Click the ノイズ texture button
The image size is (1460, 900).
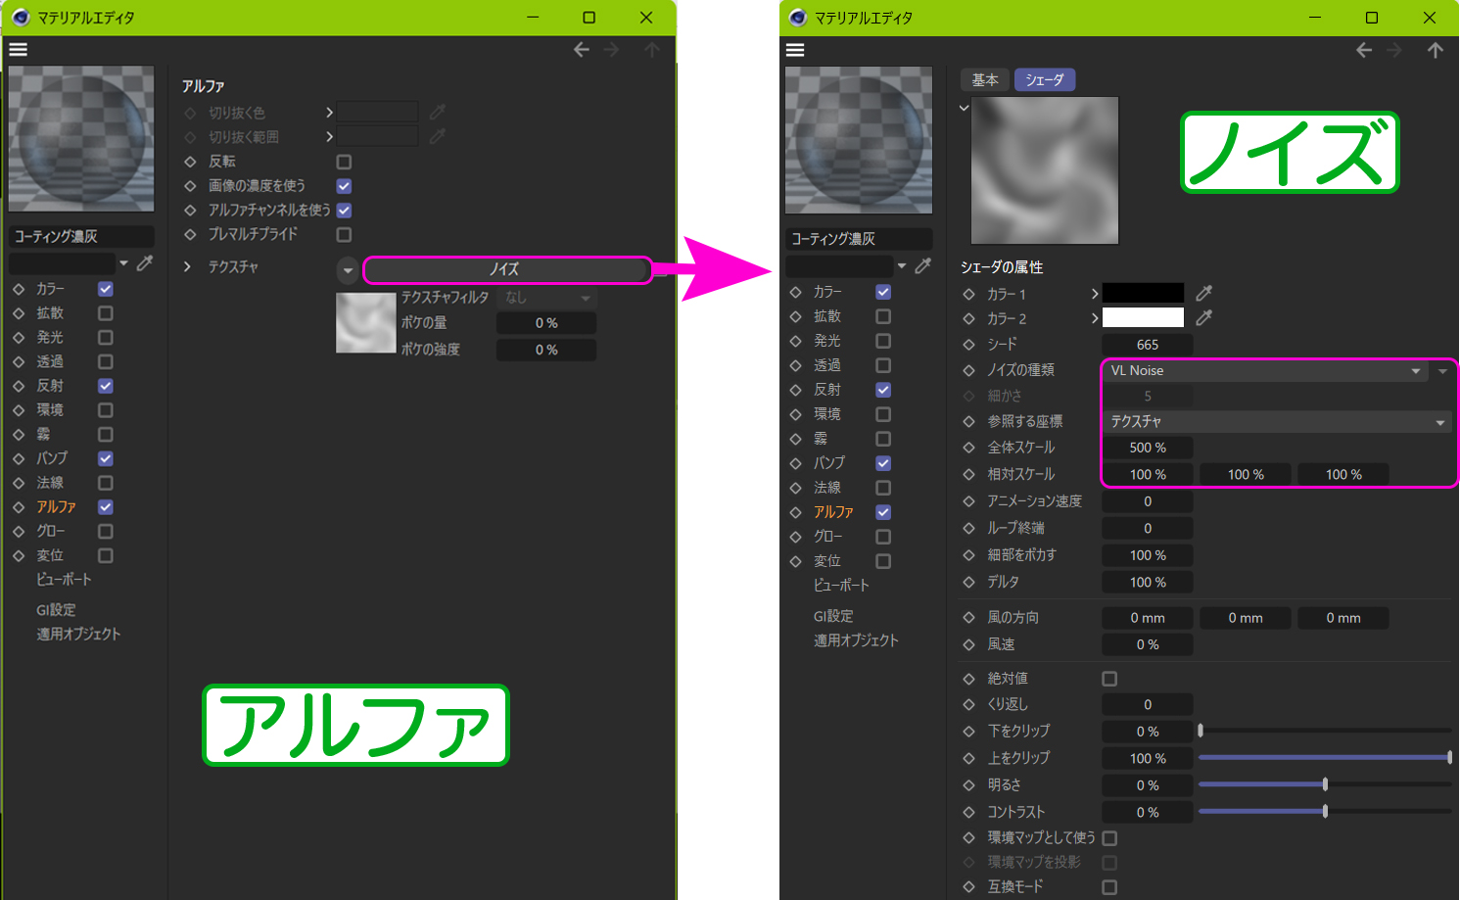[x=506, y=269]
